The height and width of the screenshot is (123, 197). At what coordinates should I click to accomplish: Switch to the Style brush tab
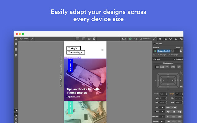pyautogui.click(x=155, y=39)
